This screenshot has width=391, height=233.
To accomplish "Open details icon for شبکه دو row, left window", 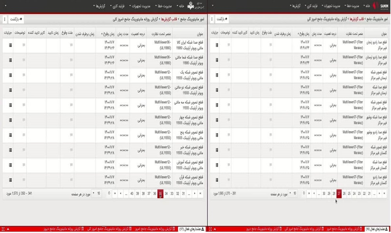I will [10, 90].
